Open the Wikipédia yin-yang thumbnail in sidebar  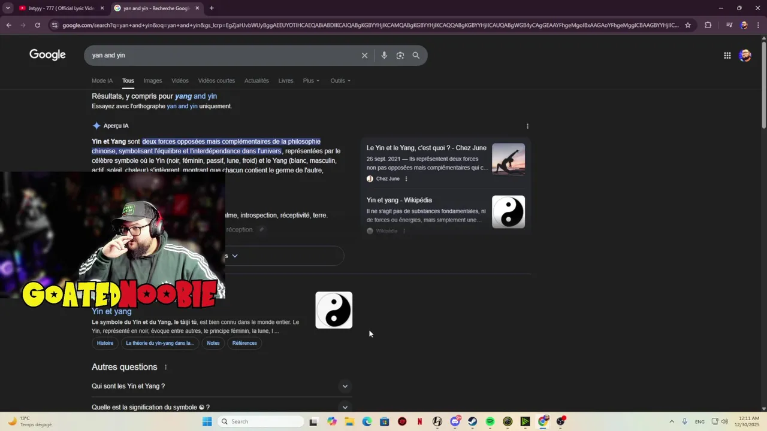pyautogui.click(x=508, y=212)
